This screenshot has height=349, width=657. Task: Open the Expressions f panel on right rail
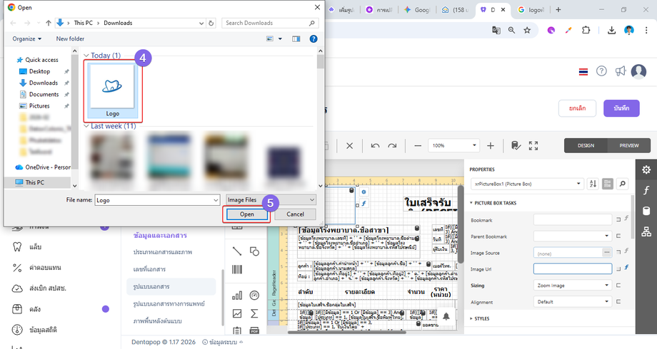(x=646, y=190)
